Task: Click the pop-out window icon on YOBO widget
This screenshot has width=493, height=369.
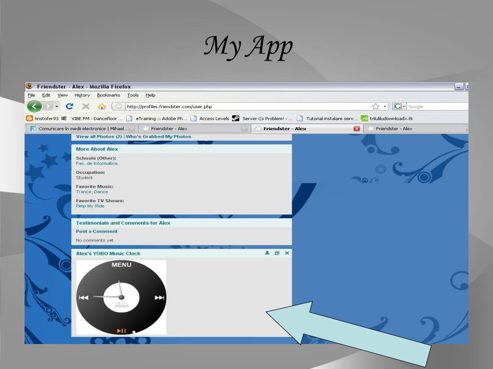Action: [x=277, y=253]
